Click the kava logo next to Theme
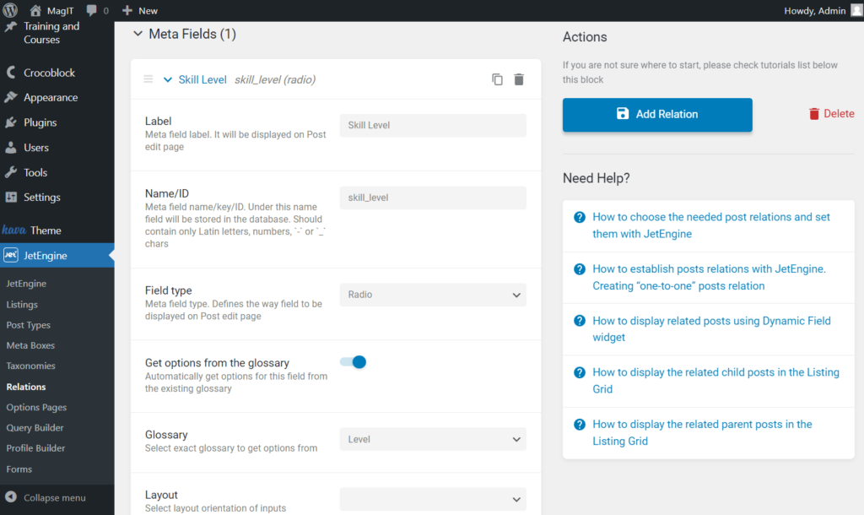The width and height of the screenshot is (864, 515). point(13,230)
